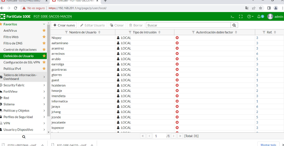Viewport: 284px width, 146px height.
Task: Open the admin user dropdown
Action: point(275,17)
